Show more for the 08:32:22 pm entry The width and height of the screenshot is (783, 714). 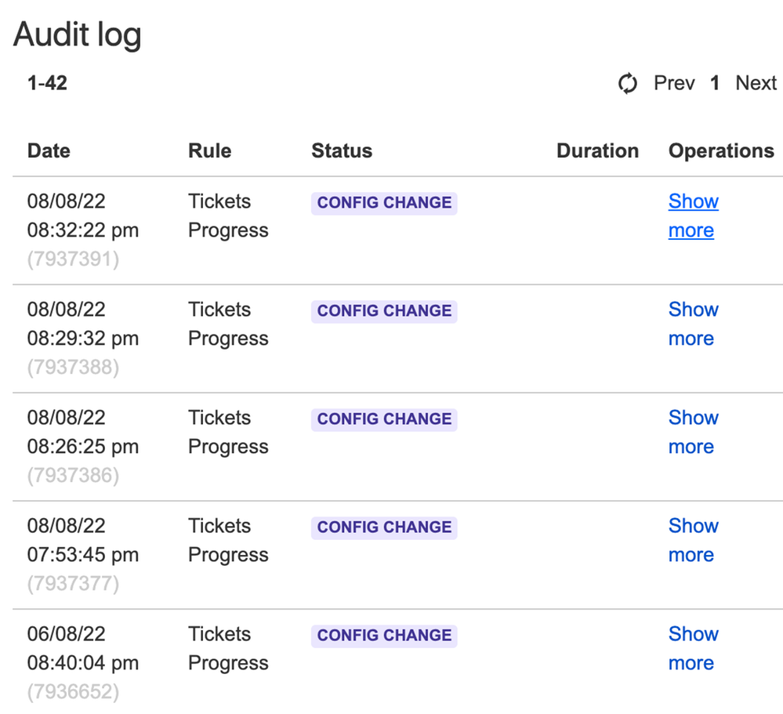coord(693,216)
